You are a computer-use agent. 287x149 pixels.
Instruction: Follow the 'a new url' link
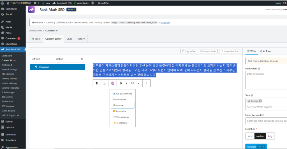[165, 22]
